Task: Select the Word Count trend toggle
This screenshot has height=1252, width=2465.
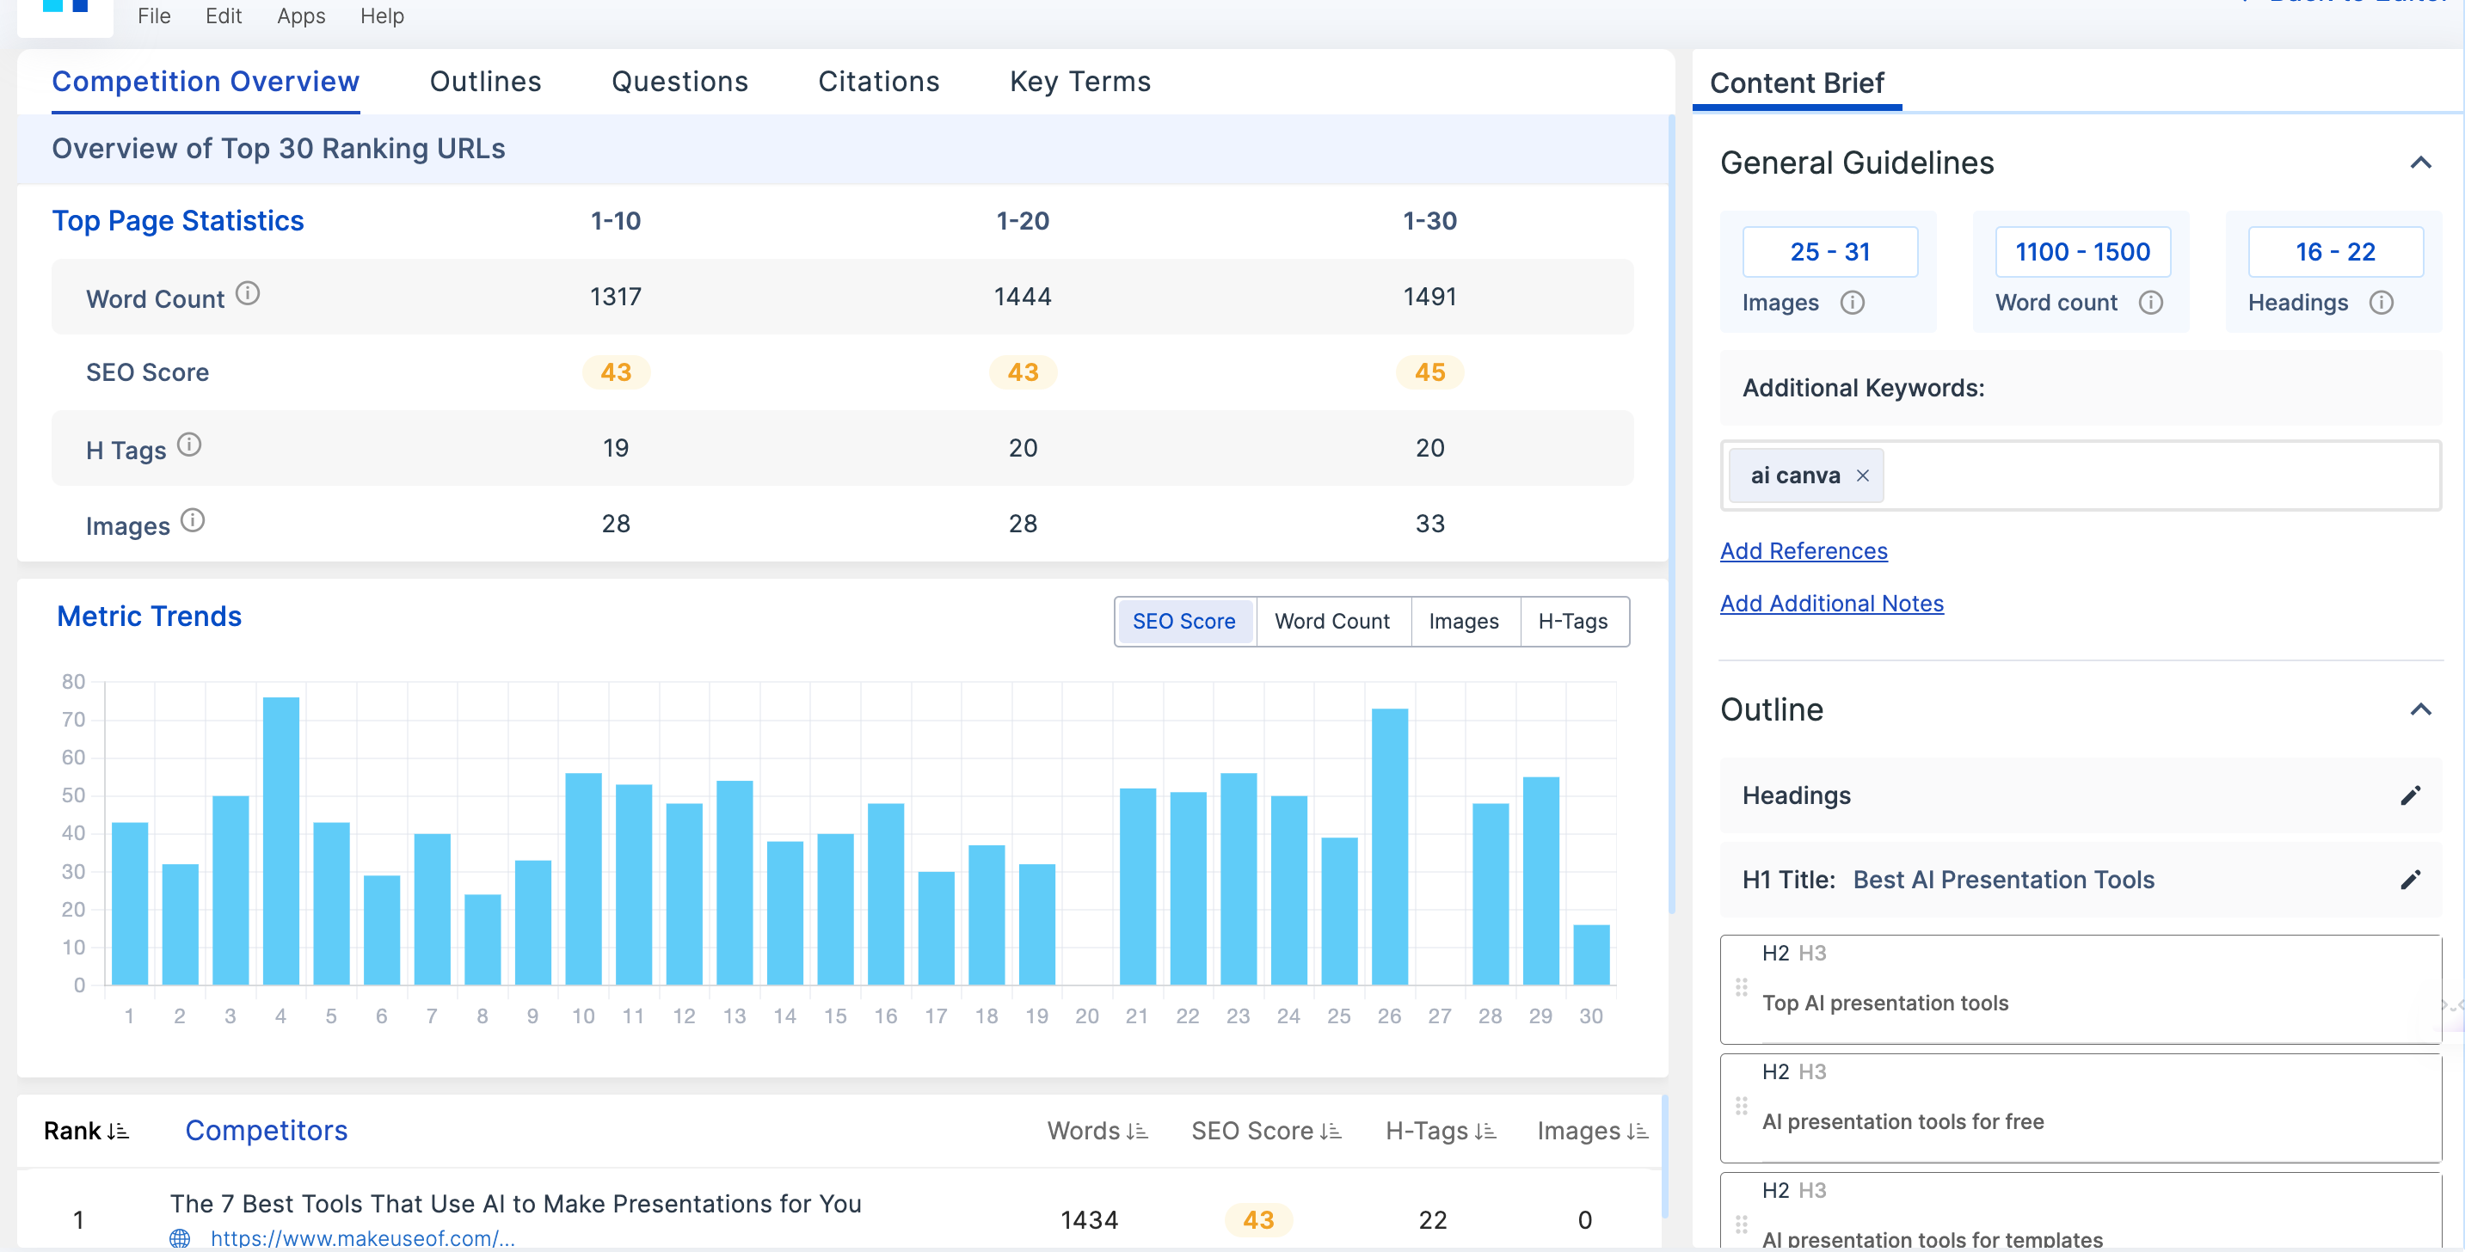Action: coord(1331,621)
